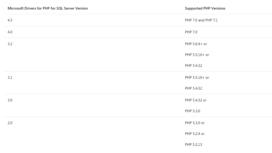Click the driver version 3.1 cell
The width and height of the screenshot is (272, 153).
[10, 77]
